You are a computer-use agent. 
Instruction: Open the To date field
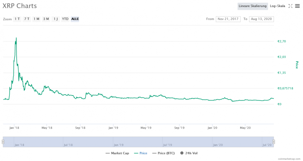(x=261, y=19)
